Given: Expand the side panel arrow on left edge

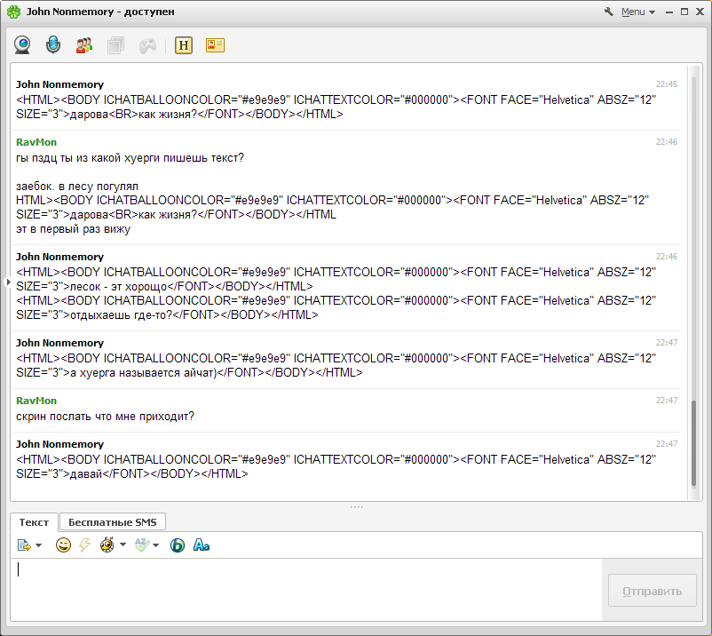Looking at the screenshot, I should [8, 282].
